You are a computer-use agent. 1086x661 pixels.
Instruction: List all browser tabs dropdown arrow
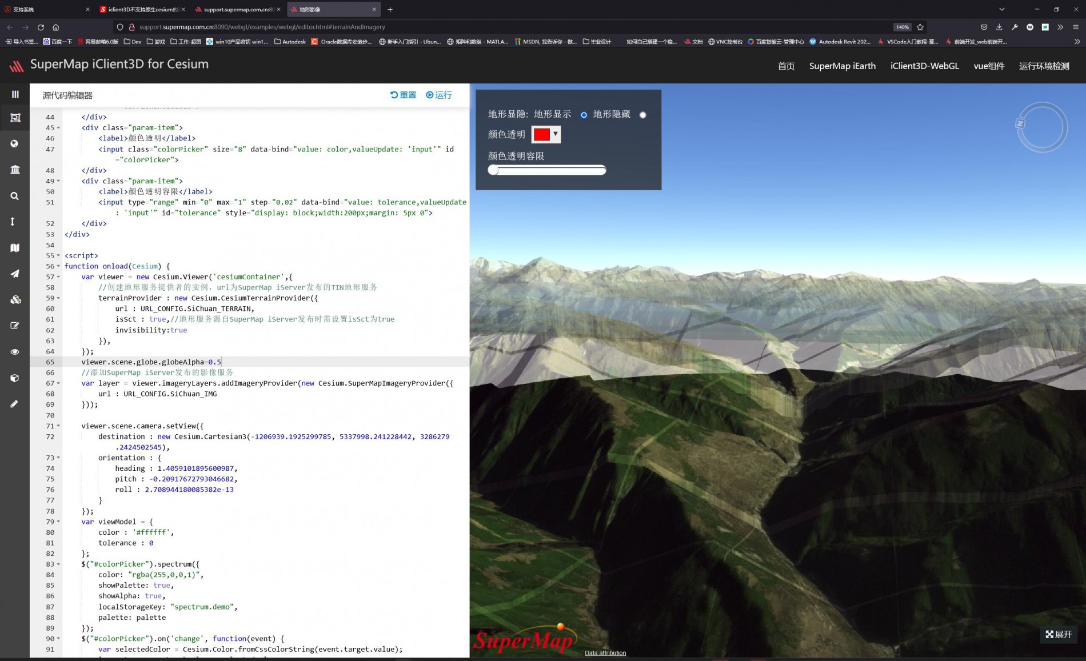[x=1001, y=9]
